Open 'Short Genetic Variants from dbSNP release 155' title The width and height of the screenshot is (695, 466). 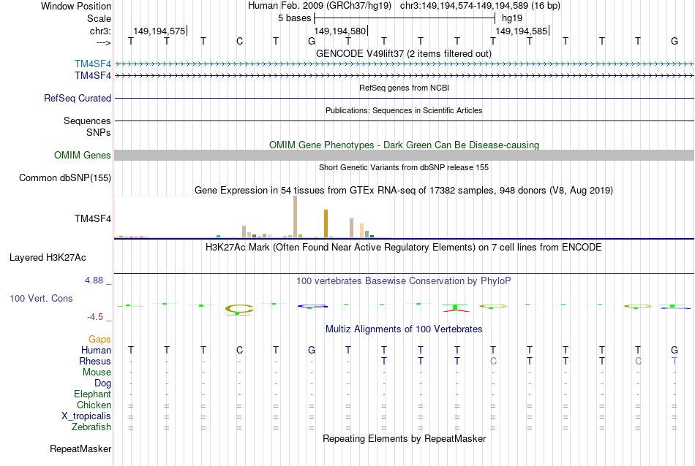[x=404, y=167]
